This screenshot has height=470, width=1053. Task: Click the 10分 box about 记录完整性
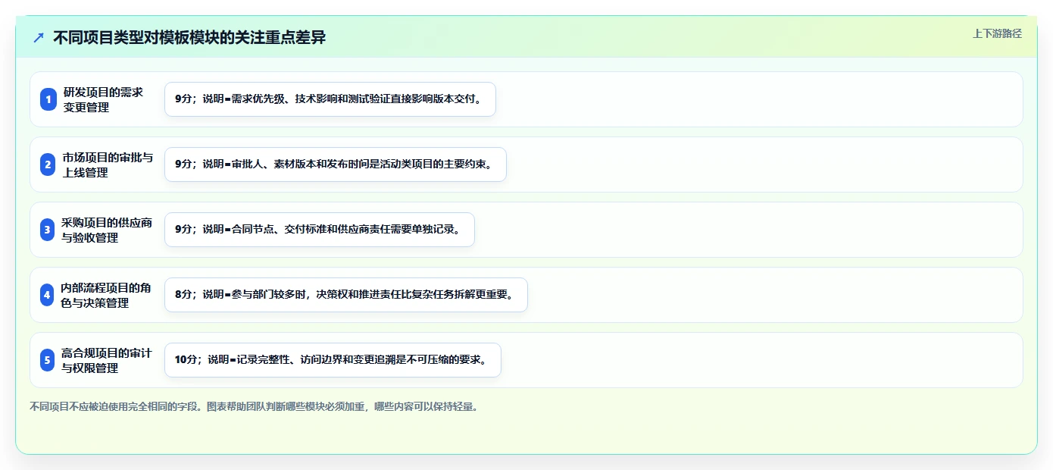point(333,360)
